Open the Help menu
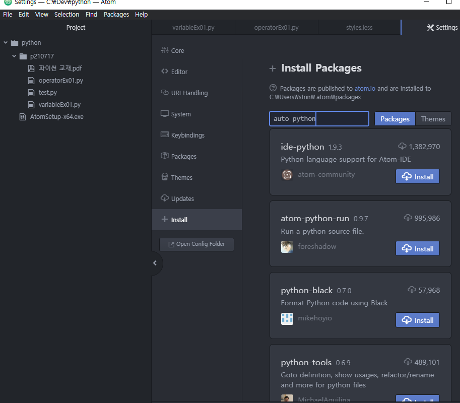 141,15
